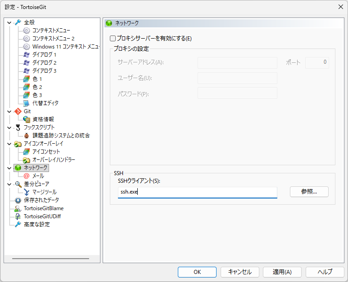Select コンテキストメニュー 2 in settings tree

[53, 39]
